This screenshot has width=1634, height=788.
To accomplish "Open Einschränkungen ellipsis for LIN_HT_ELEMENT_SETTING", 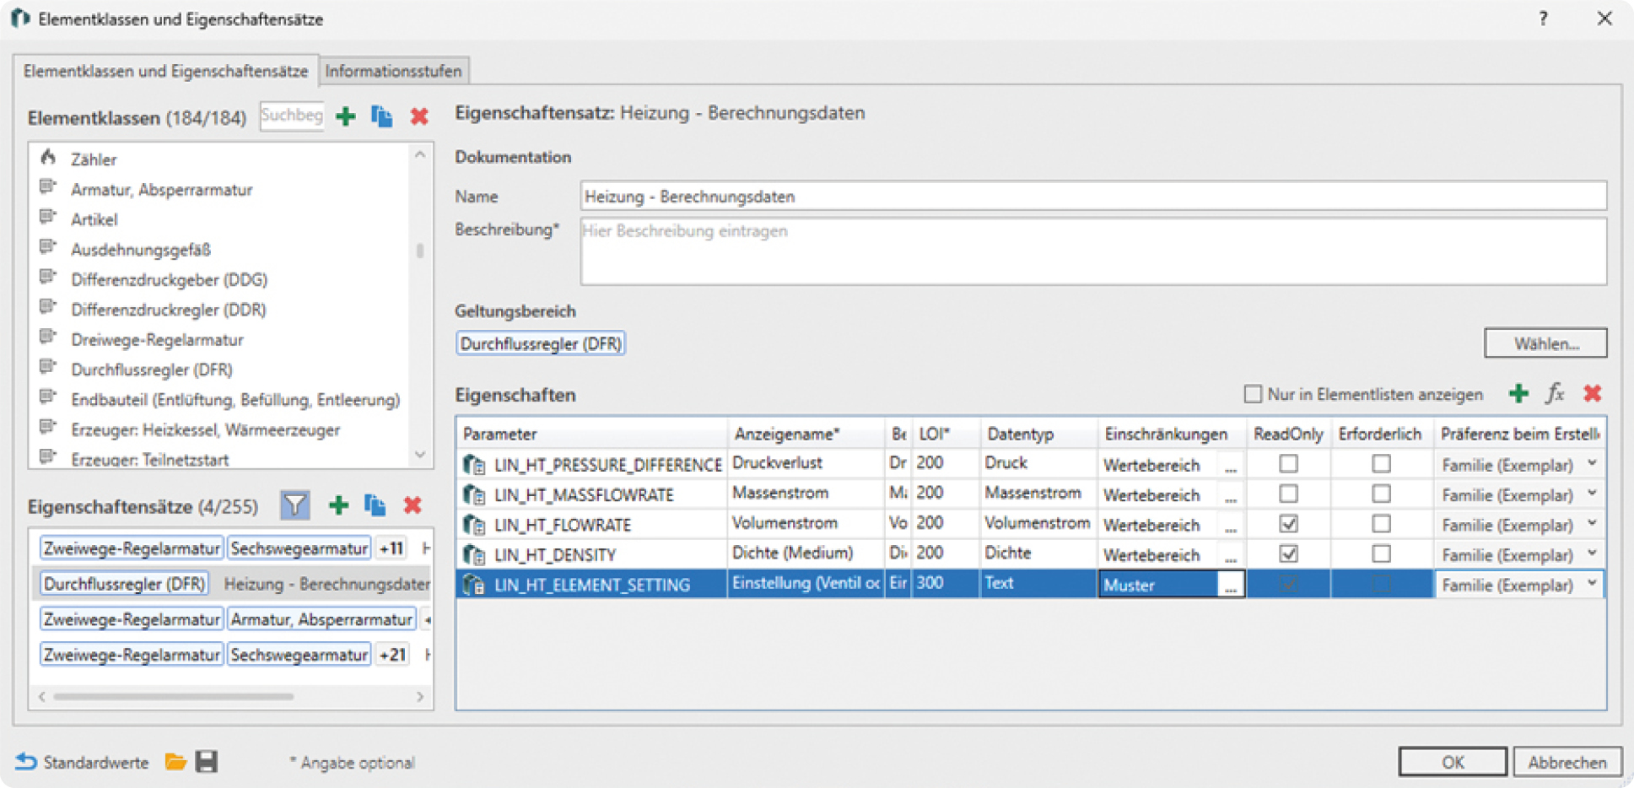I will coord(1231,585).
